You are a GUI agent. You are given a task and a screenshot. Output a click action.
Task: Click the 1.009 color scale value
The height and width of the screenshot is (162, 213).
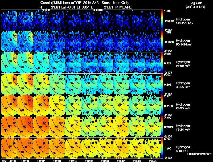[168, 11]
